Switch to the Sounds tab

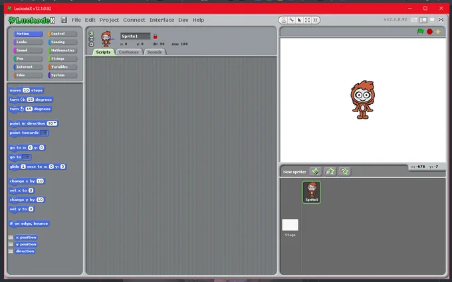point(154,52)
